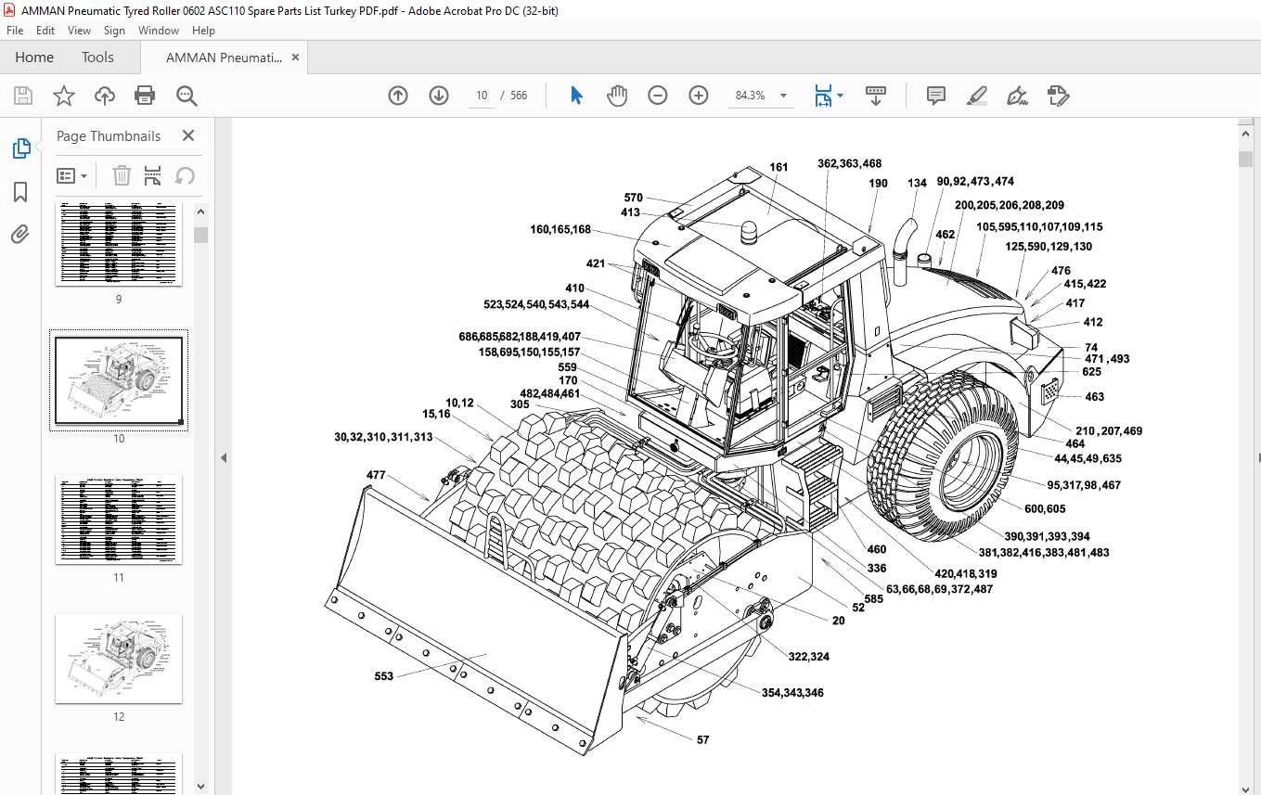
Task: Open the Window menu
Action: coord(159,31)
